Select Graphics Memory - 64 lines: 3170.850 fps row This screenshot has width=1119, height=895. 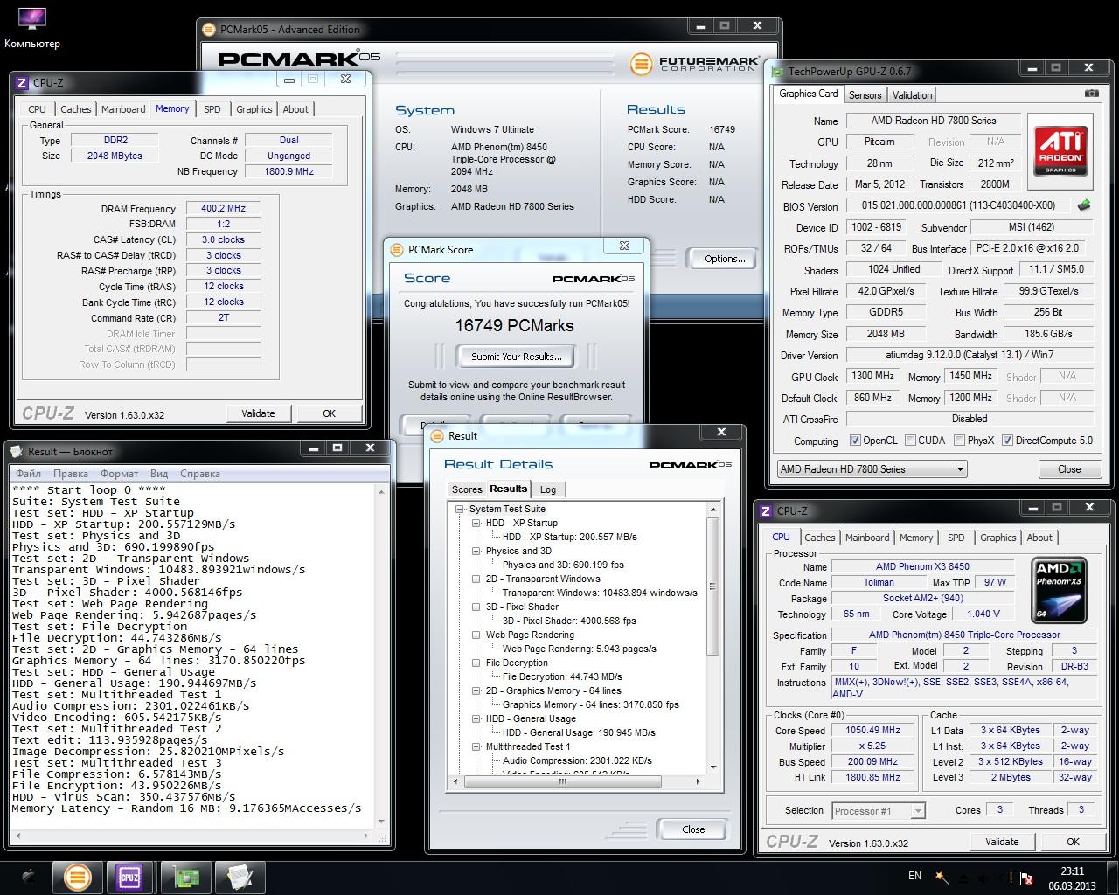coord(591,704)
